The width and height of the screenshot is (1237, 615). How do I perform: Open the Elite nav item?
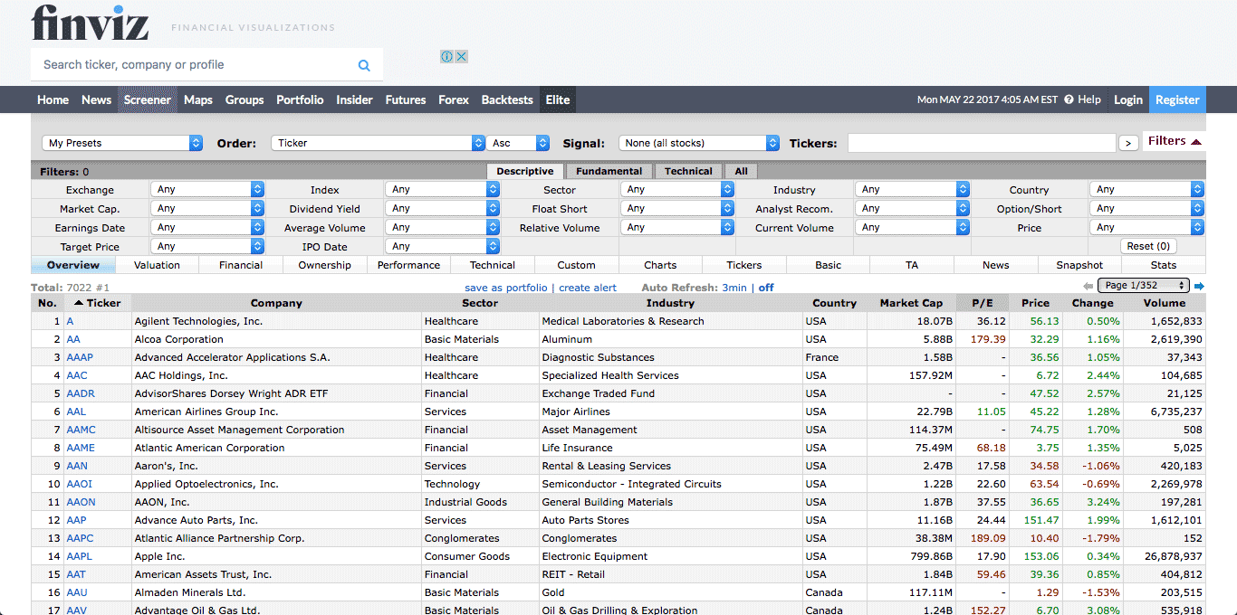[558, 99]
